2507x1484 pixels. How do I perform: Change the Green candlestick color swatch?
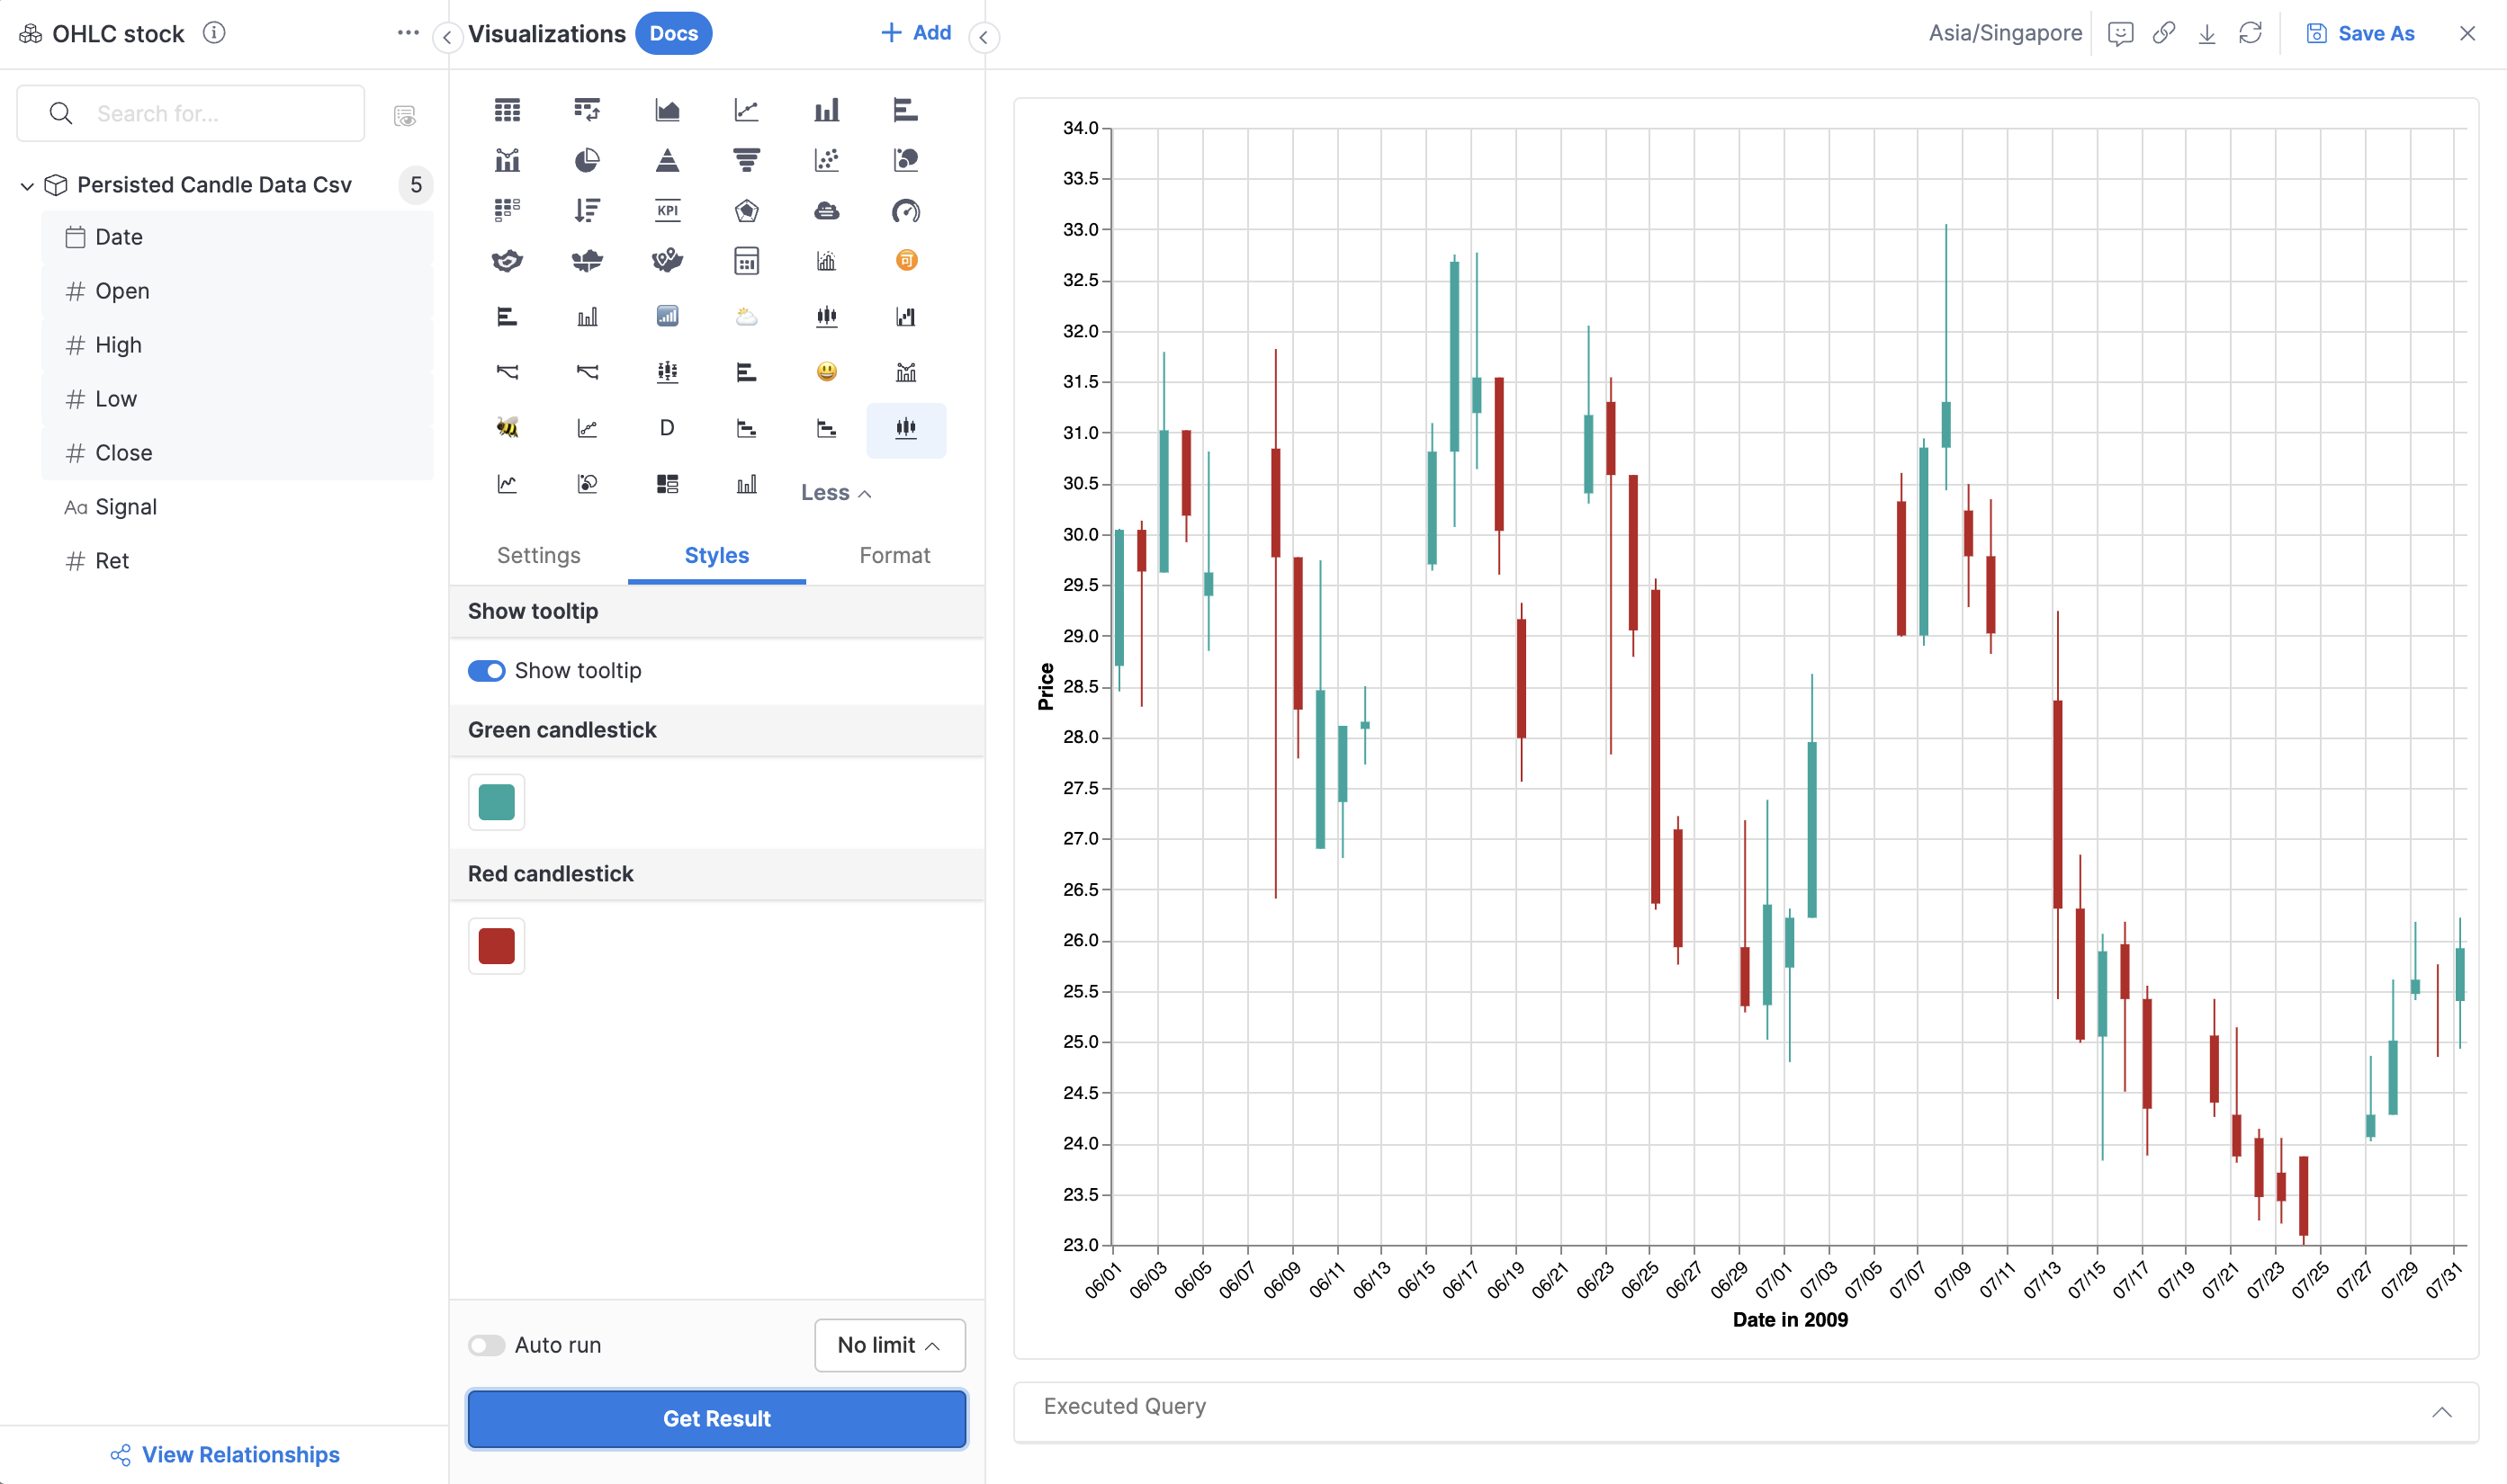pyautogui.click(x=496, y=801)
